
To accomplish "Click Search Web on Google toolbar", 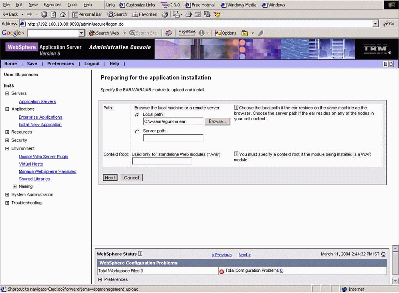I will click(104, 33).
